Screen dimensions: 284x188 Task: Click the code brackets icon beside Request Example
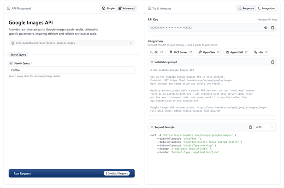click(x=152, y=127)
